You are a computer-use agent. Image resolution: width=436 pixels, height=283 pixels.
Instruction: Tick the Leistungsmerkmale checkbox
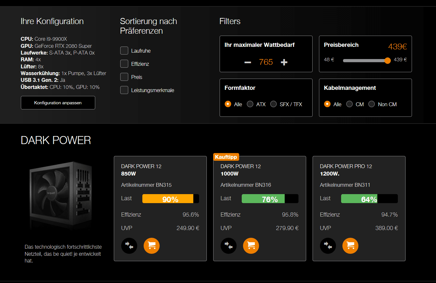tap(124, 90)
